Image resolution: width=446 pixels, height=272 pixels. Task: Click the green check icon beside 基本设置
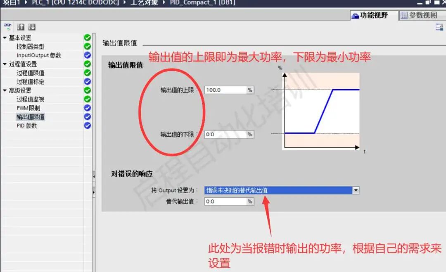(87, 37)
